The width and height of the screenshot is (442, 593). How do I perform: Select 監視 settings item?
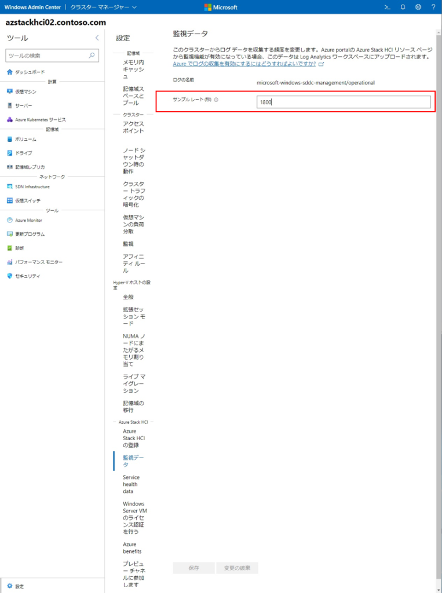point(128,244)
